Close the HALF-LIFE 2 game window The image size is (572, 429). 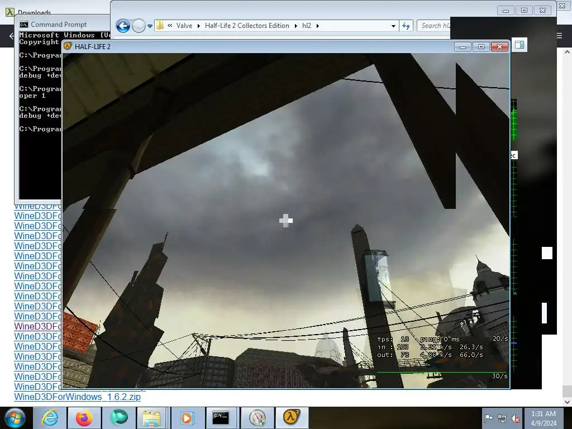coord(500,47)
